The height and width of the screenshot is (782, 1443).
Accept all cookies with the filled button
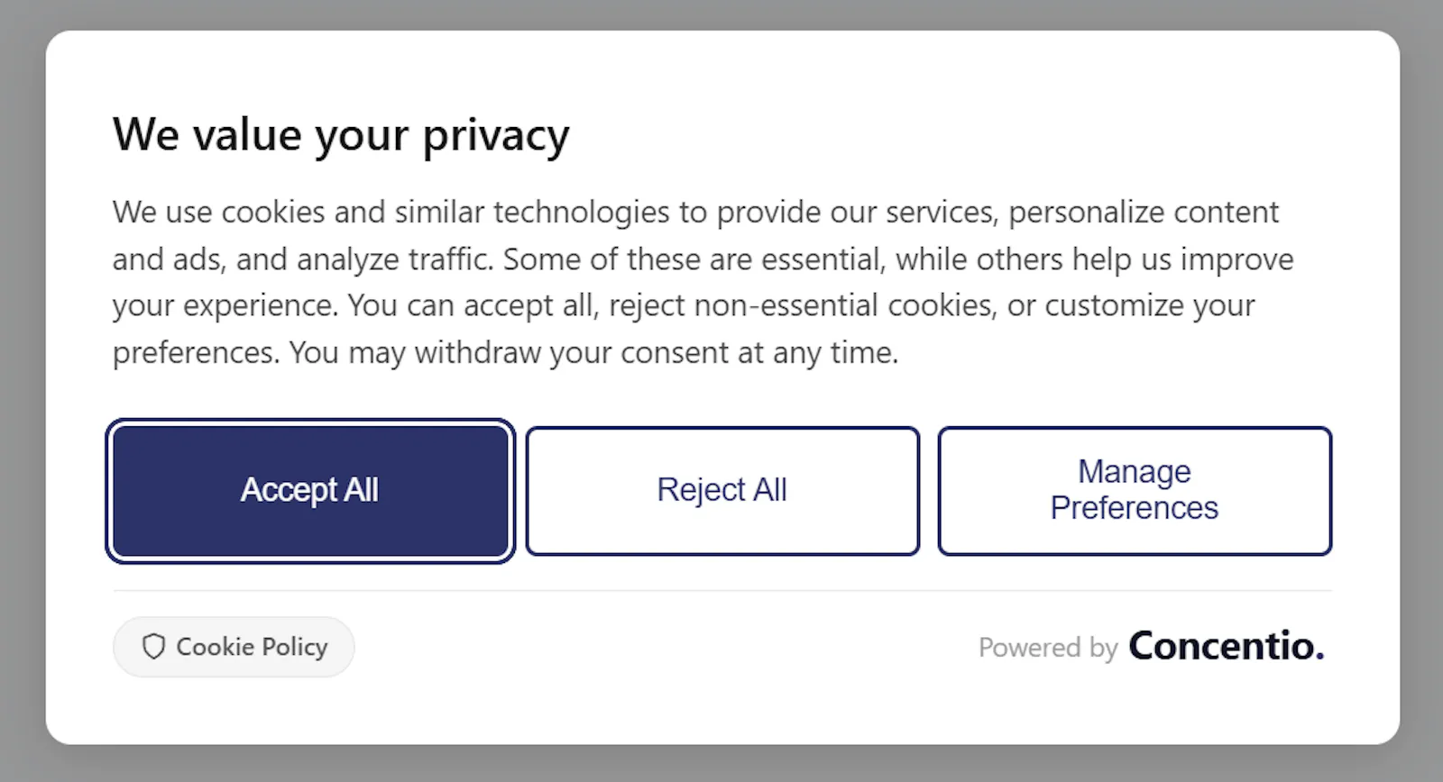[x=310, y=491]
